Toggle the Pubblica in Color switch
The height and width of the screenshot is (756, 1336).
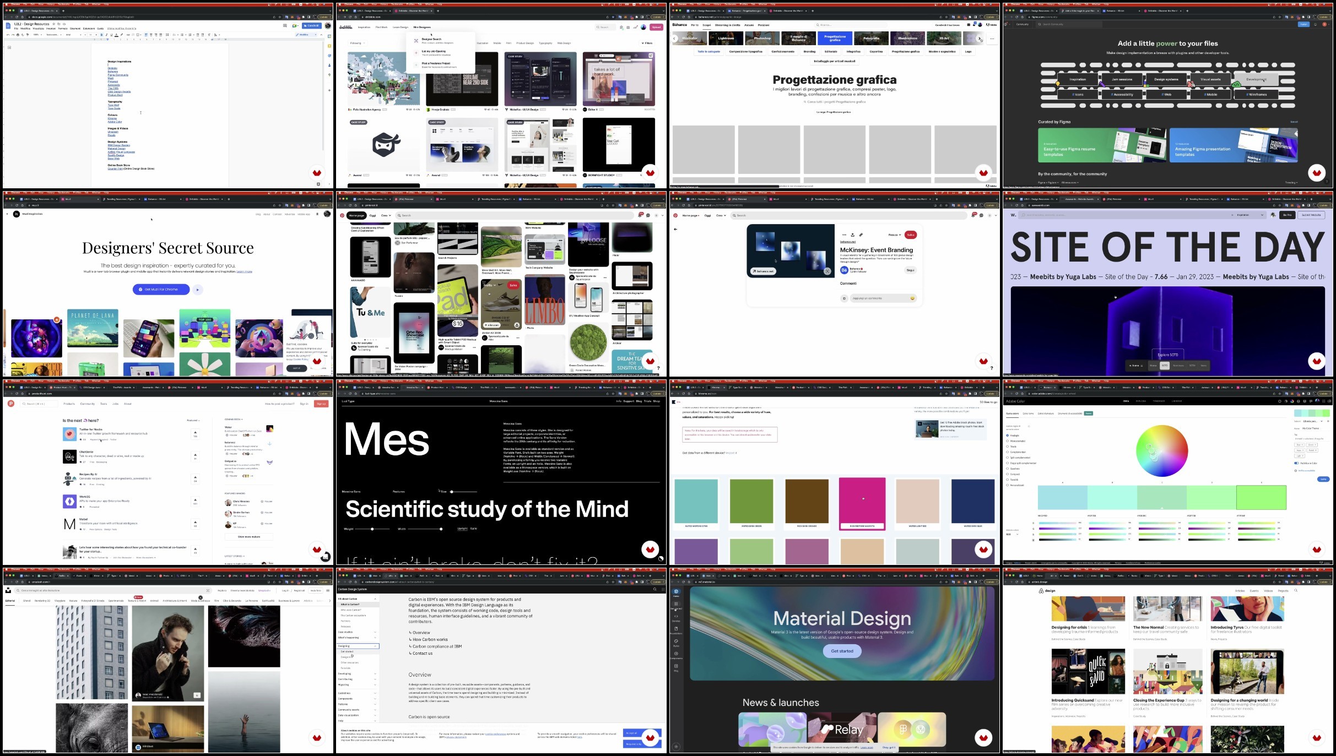click(x=1296, y=463)
